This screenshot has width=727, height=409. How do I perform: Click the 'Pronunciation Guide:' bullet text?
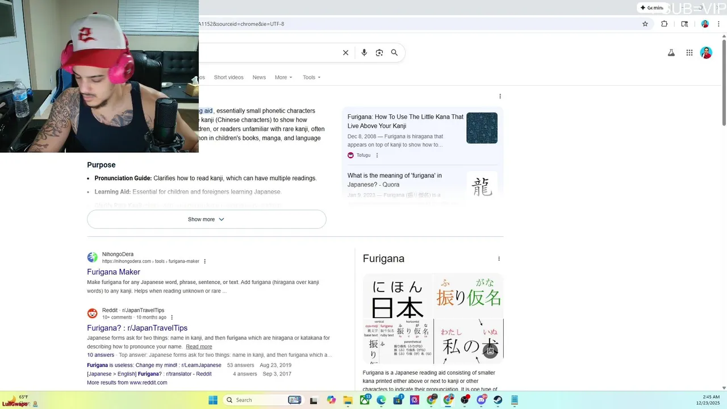pyautogui.click(x=123, y=178)
